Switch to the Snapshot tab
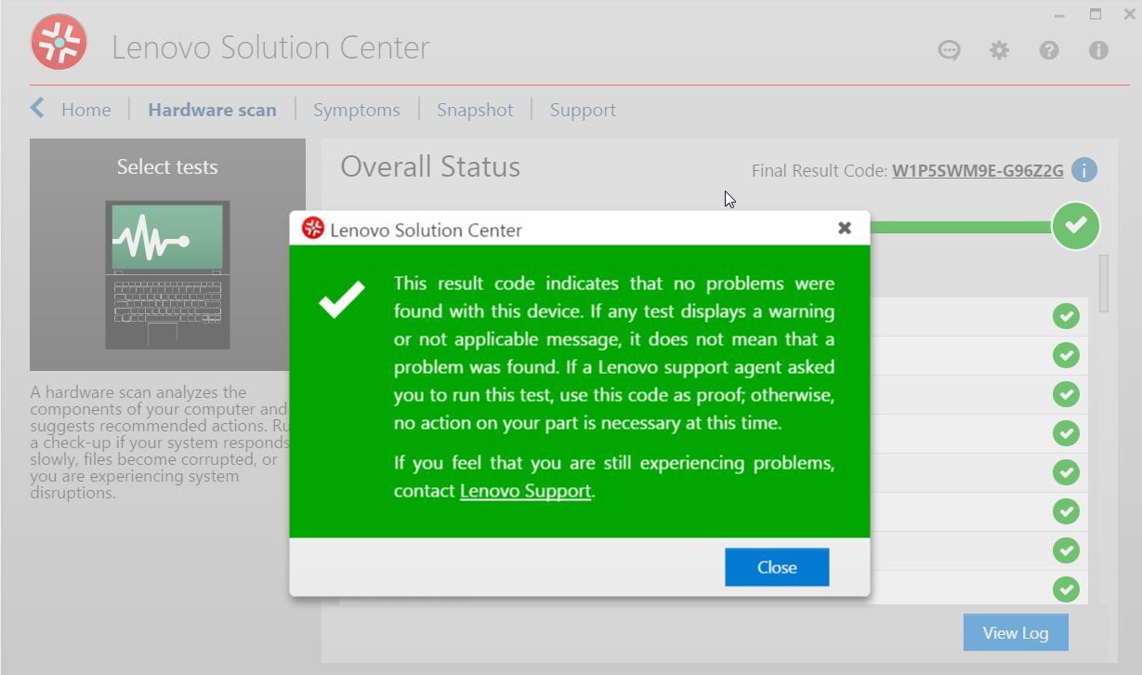The height and width of the screenshot is (675, 1142). tap(475, 110)
